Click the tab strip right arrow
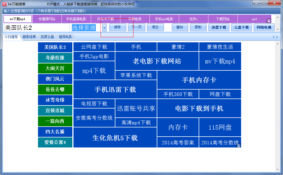Screen dimensions: 283x175 pyautogui.click(x=277, y=37)
